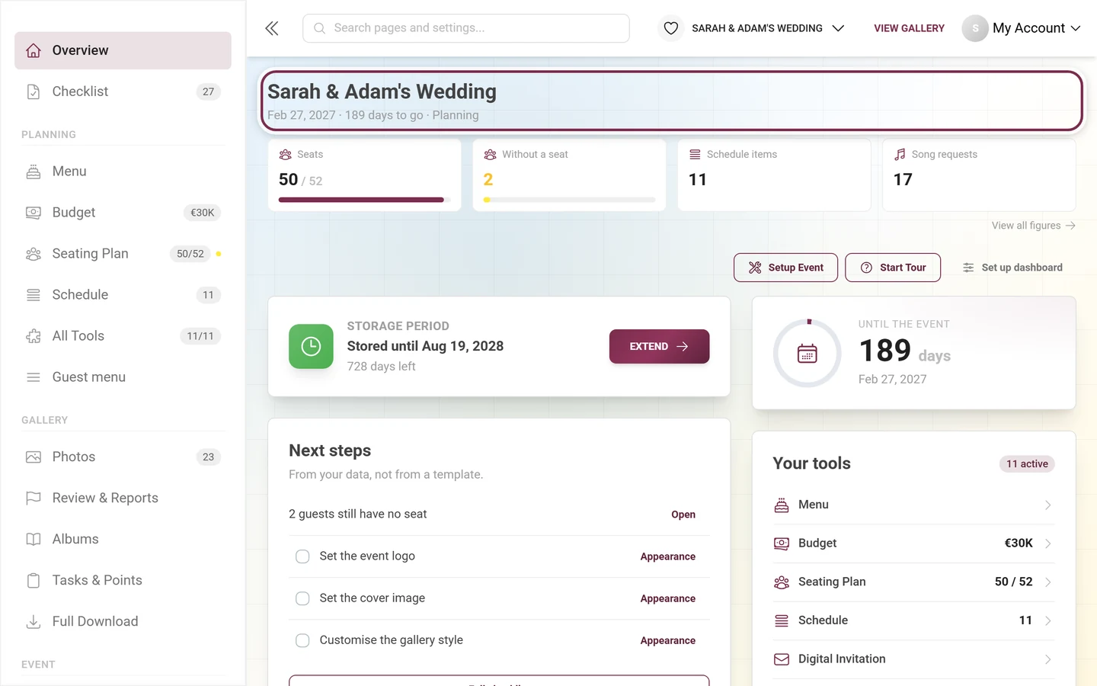Viewport: 1097px width, 686px height.
Task: Click the Seating Plan people icon in sidebar
Action: pos(34,254)
